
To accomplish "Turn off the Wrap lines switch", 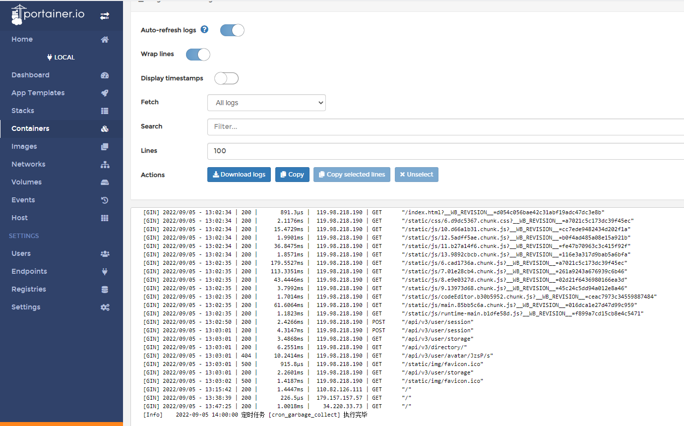I will tap(198, 55).
